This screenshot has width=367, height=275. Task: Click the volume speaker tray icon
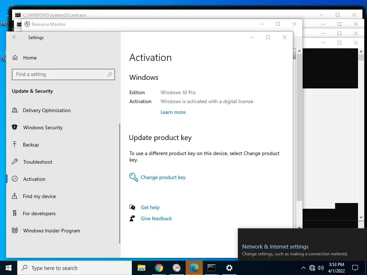click(x=321, y=268)
